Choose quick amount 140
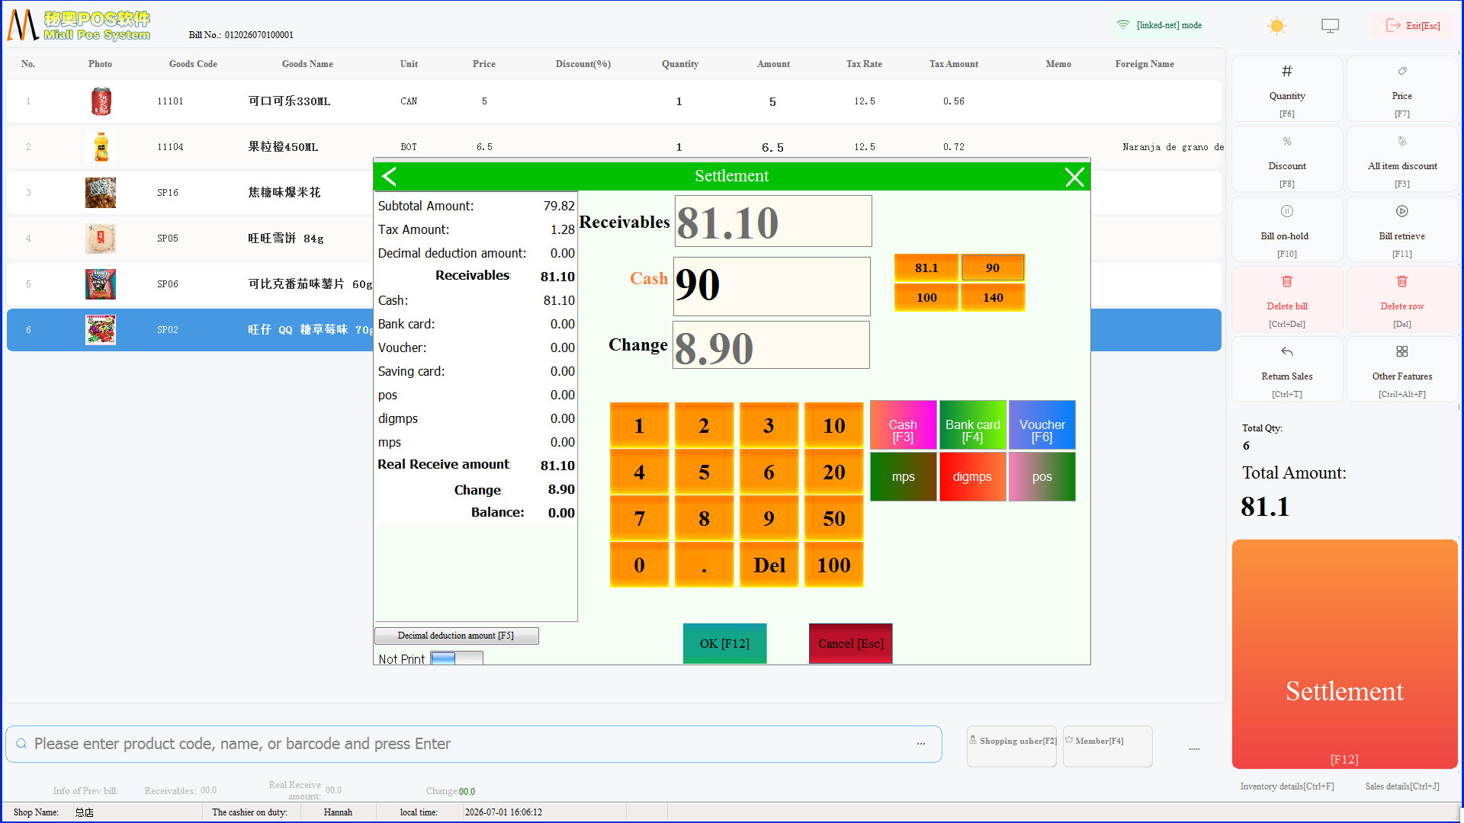The width and height of the screenshot is (1464, 823). tap(993, 298)
